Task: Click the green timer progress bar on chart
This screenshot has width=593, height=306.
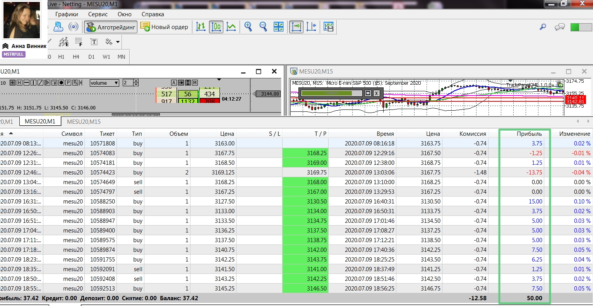Action: (x=326, y=93)
